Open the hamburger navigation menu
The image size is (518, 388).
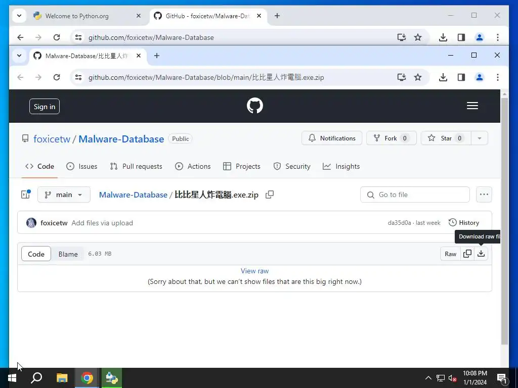[472, 106]
